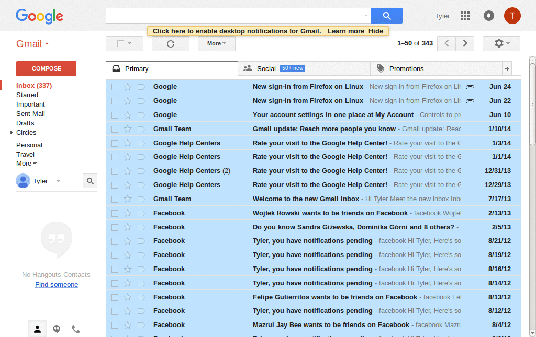Check the Wojtek Iłowski Facebook email checkbox

pos(115,213)
